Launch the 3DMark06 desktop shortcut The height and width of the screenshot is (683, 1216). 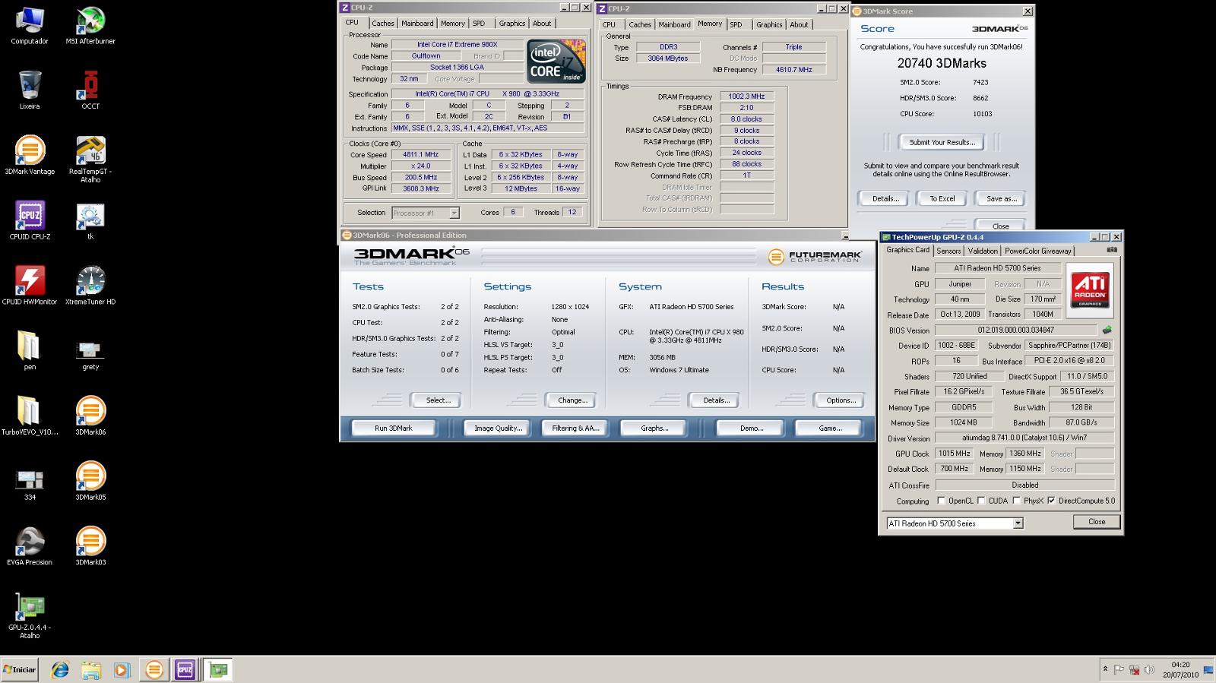click(90, 416)
